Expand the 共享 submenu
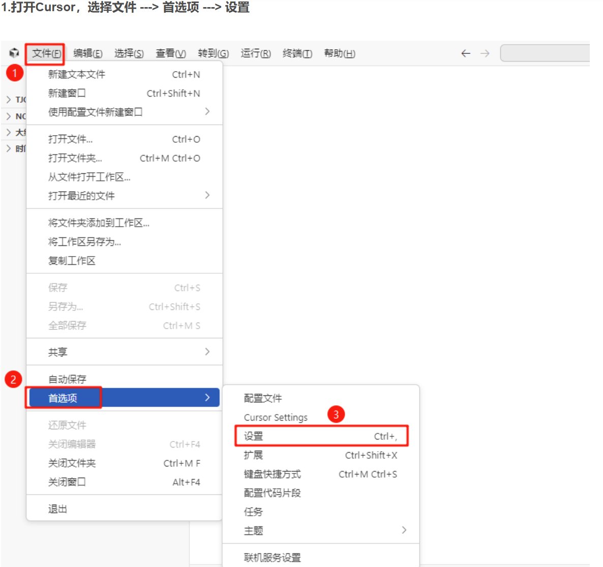603x567 pixels. pyautogui.click(x=124, y=352)
